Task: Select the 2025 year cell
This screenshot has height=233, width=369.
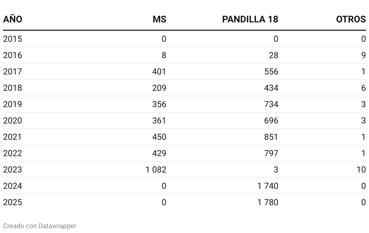Action: tap(13, 202)
